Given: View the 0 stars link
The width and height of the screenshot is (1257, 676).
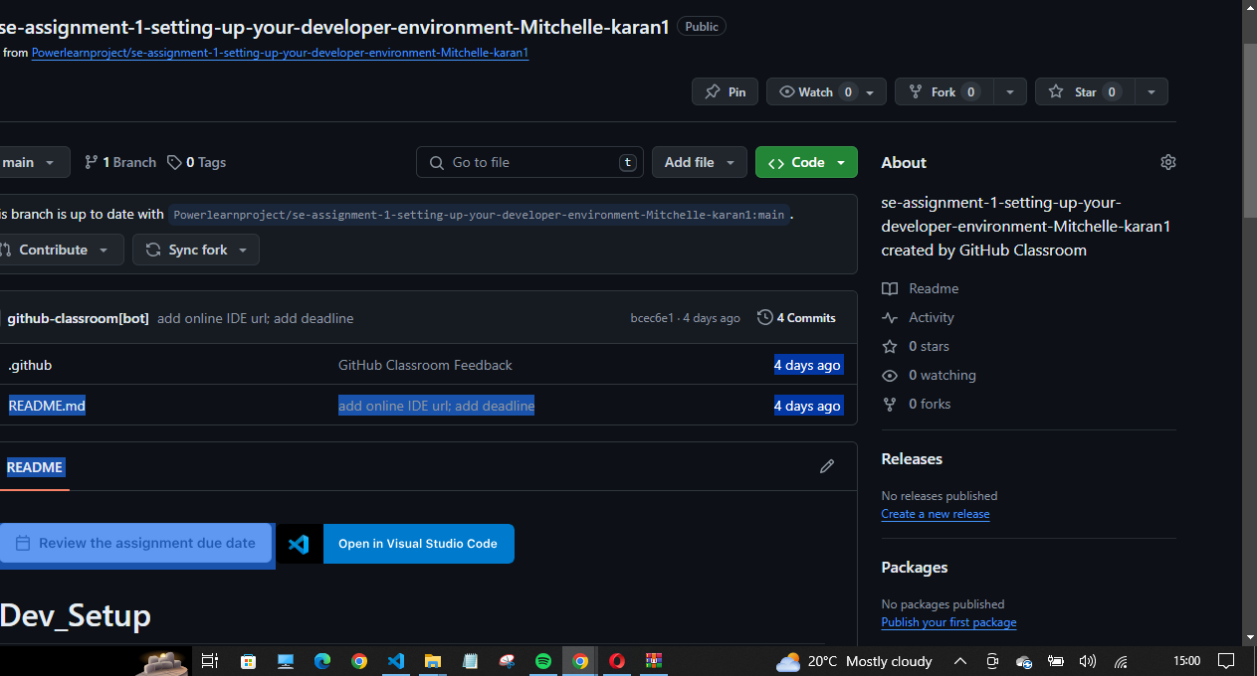Looking at the screenshot, I should [x=916, y=346].
